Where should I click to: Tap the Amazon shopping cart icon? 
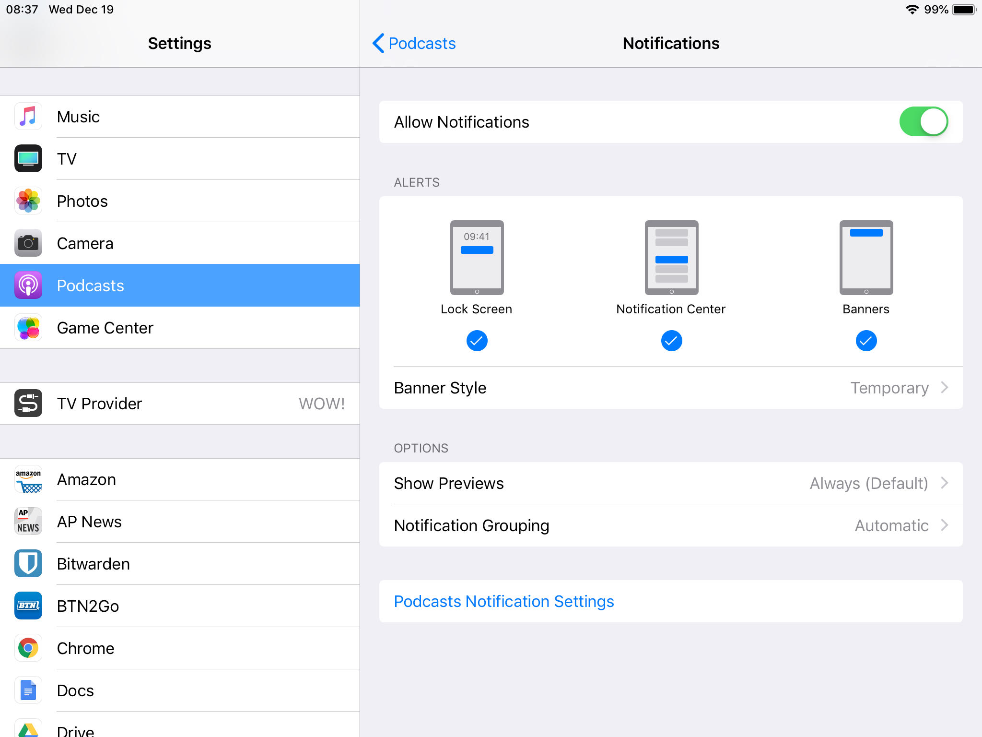click(28, 479)
